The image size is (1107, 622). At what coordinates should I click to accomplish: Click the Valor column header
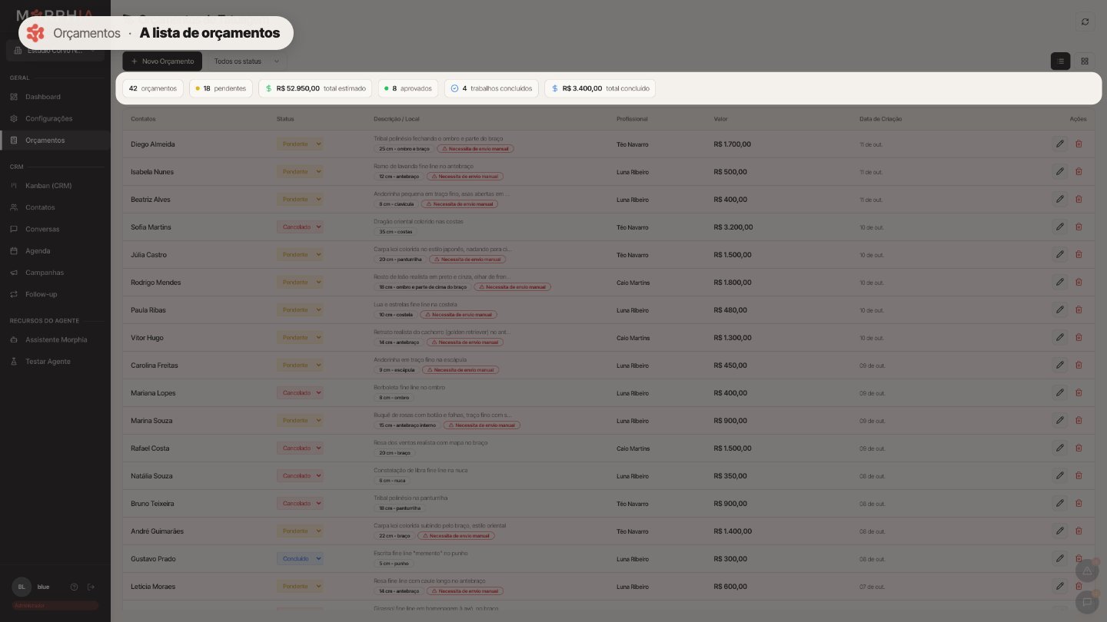pos(720,119)
